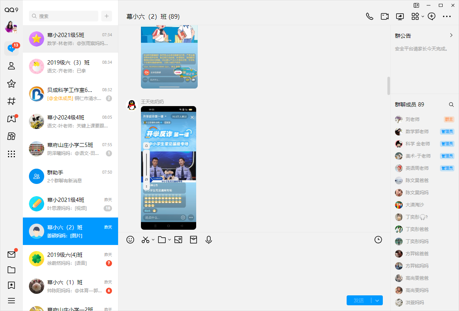
Task: Open the Messages tab with 13 badge
Action: pyautogui.click(x=11, y=48)
